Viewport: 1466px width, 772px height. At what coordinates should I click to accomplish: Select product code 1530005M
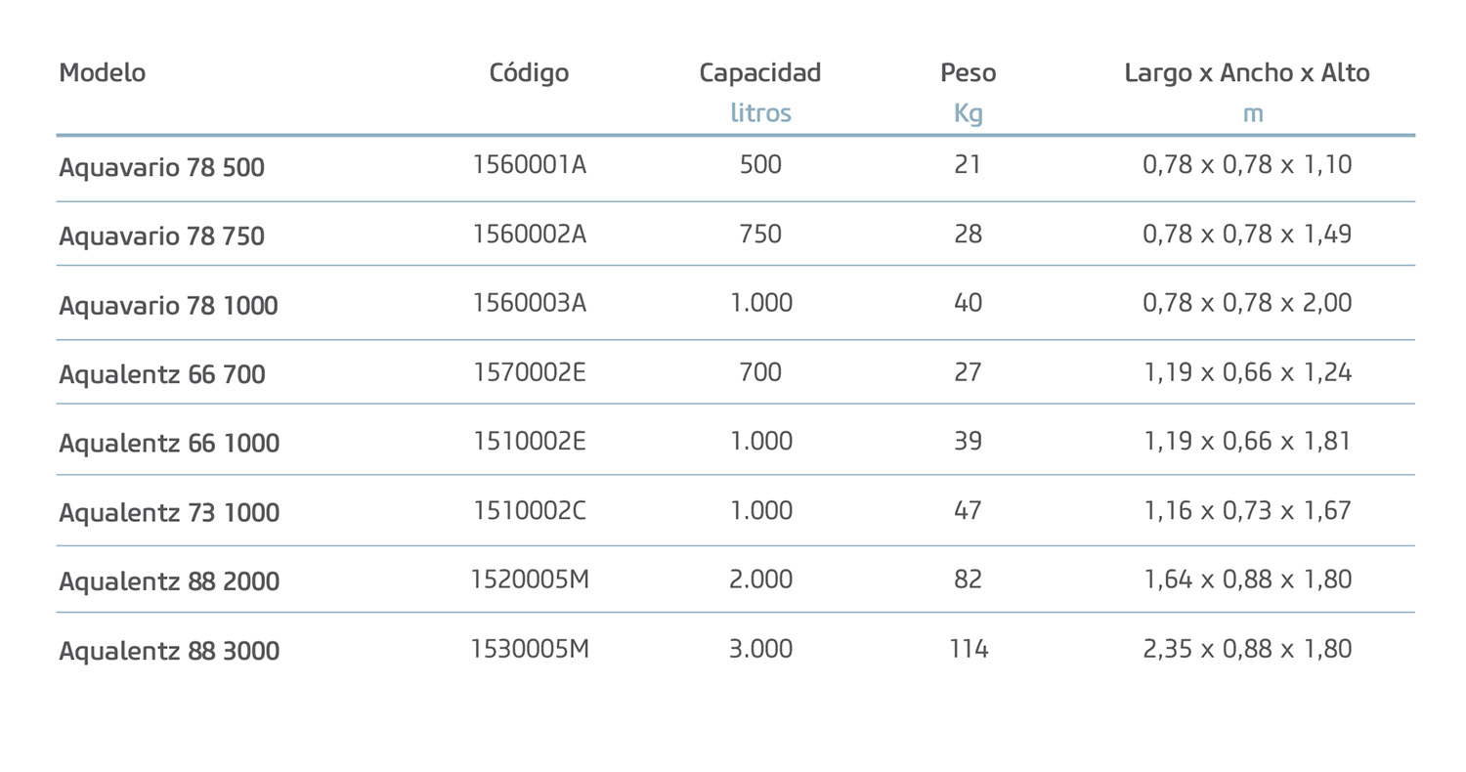(530, 649)
